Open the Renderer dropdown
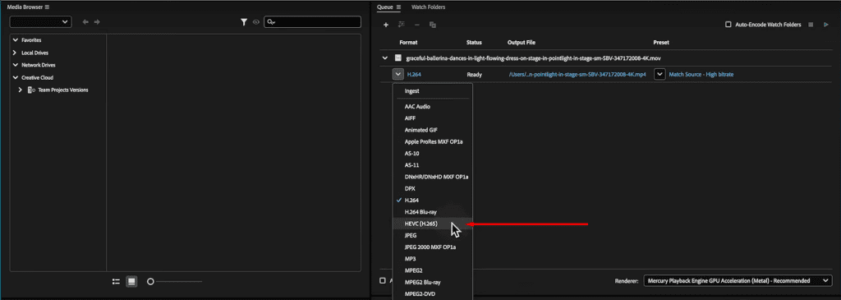The image size is (841, 300). (738, 280)
